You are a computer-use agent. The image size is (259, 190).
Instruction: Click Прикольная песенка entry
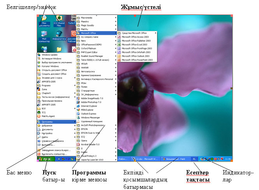click(56, 101)
